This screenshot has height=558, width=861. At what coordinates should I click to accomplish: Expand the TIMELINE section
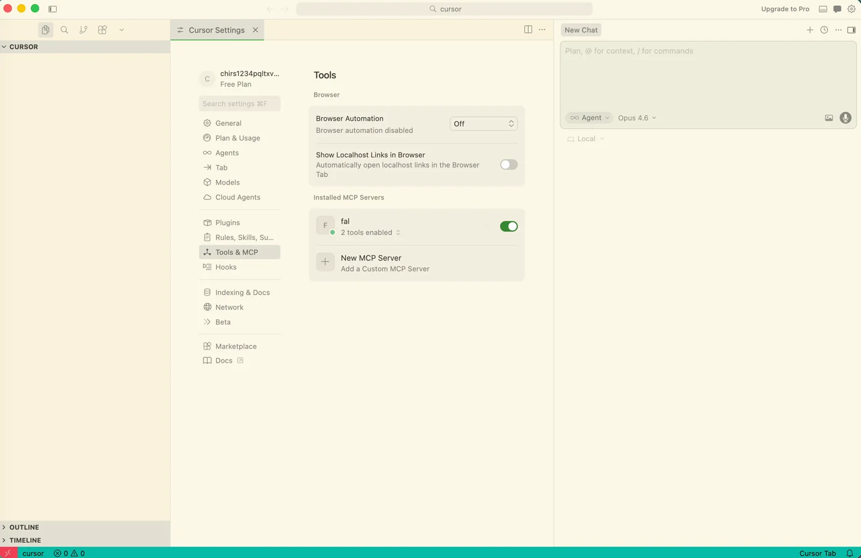pos(85,540)
